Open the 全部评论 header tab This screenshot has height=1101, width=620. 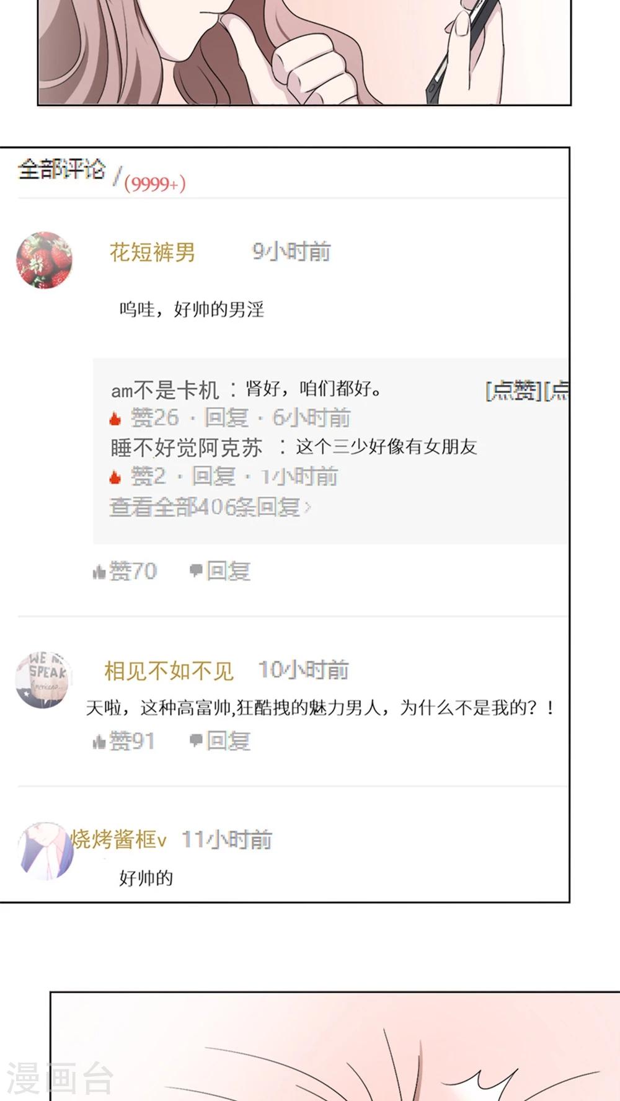(x=61, y=169)
